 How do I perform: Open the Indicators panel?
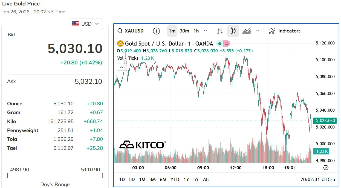(285, 31)
